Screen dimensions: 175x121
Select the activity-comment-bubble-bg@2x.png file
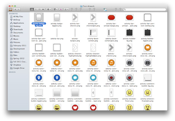tap(39, 93)
